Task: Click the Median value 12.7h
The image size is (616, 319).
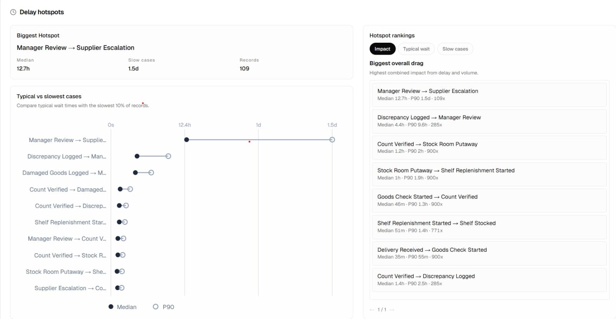Action: 23,68
